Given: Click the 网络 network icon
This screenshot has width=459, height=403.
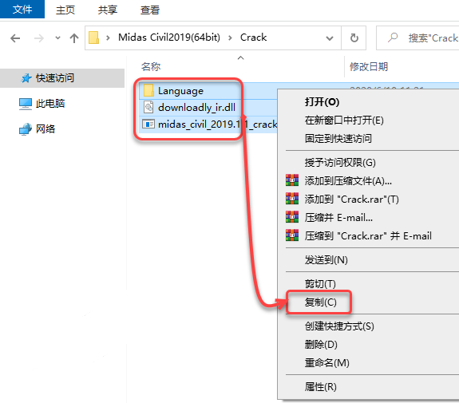Looking at the screenshot, I should [x=26, y=129].
